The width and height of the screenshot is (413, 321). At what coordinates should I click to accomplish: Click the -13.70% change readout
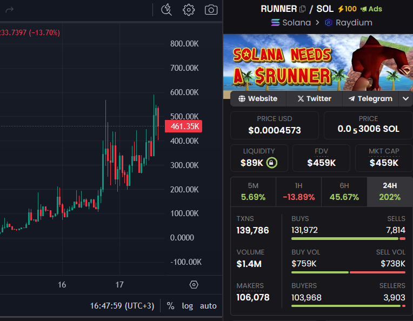click(44, 32)
